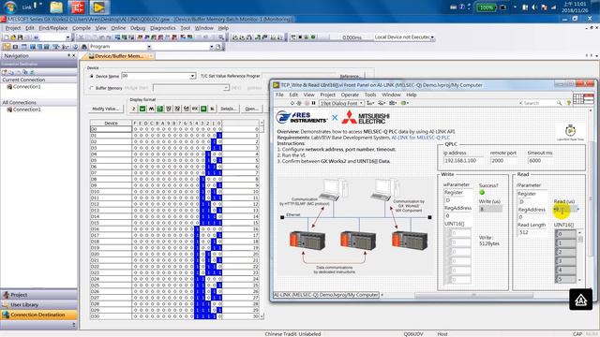Click the AI-LINK (MELSEC-Q) Demo.lvproj/My Computer tab
The image size is (600, 337).
(326, 295)
